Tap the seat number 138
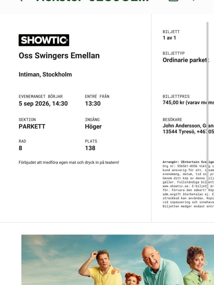 (x=90, y=148)
